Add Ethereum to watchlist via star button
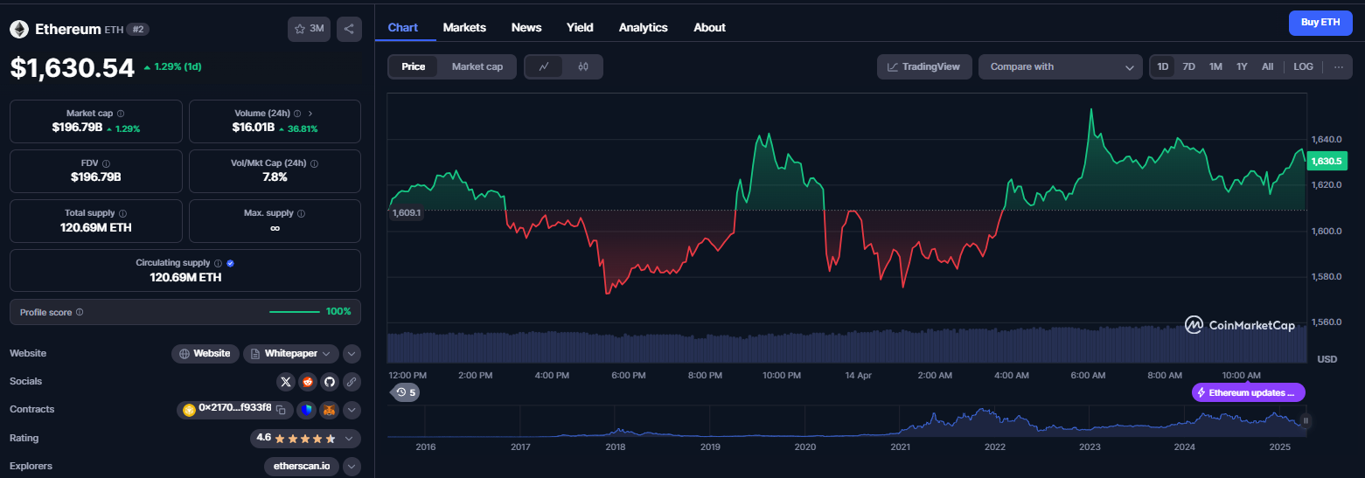The height and width of the screenshot is (478, 1365). coord(309,29)
